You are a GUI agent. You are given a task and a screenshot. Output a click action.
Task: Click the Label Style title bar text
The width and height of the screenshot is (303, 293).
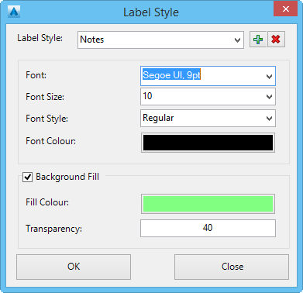click(x=151, y=12)
